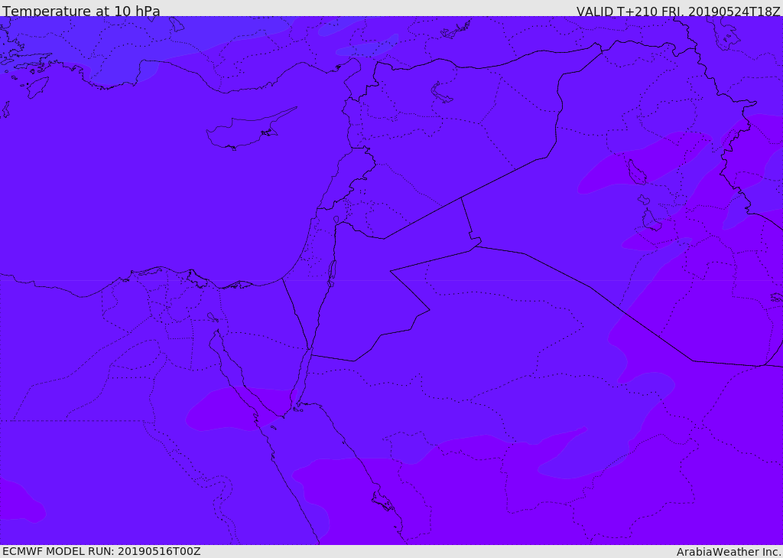
Task: Click the 'VALID T+210 FRI. 20190524T18Z' timestamp
Action: [x=678, y=11]
